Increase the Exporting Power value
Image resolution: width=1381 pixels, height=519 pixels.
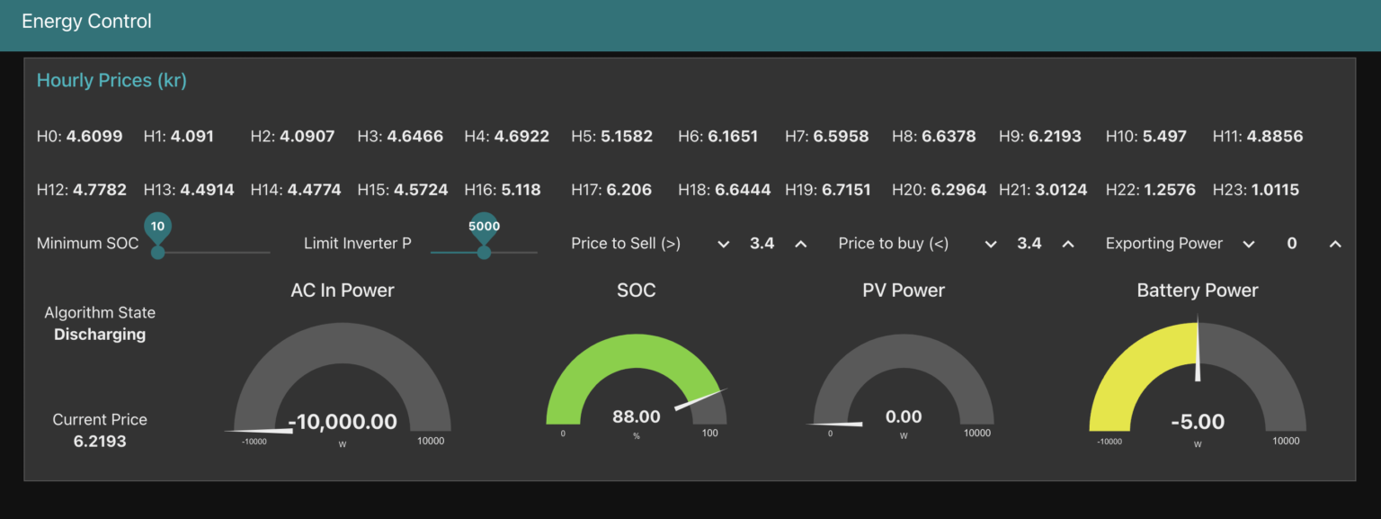click(1335, 243)
